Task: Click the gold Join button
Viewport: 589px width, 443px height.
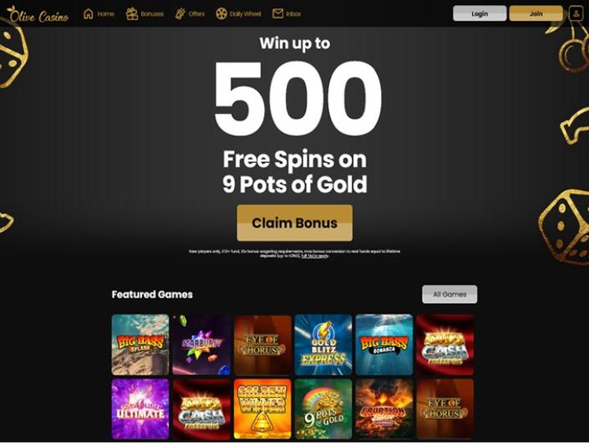Action: click(x=536, y=13)
